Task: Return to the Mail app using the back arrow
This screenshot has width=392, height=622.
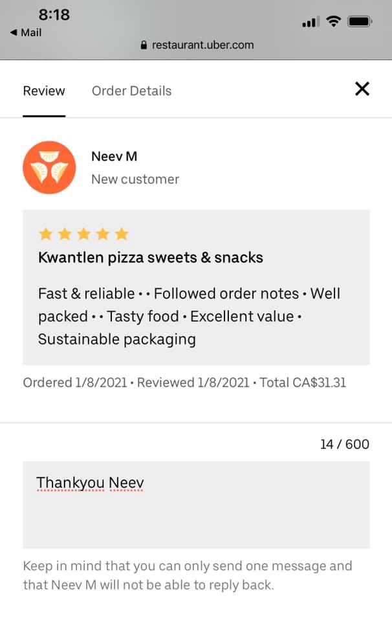Action: click(x=26, y=32)
